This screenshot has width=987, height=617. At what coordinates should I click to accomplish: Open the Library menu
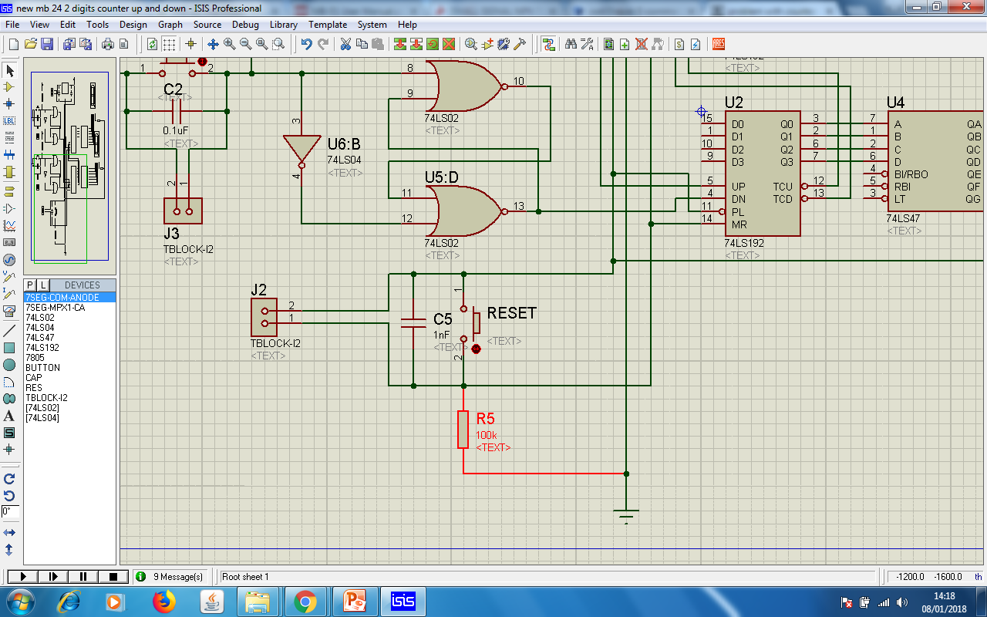click(x=284, y=25)
